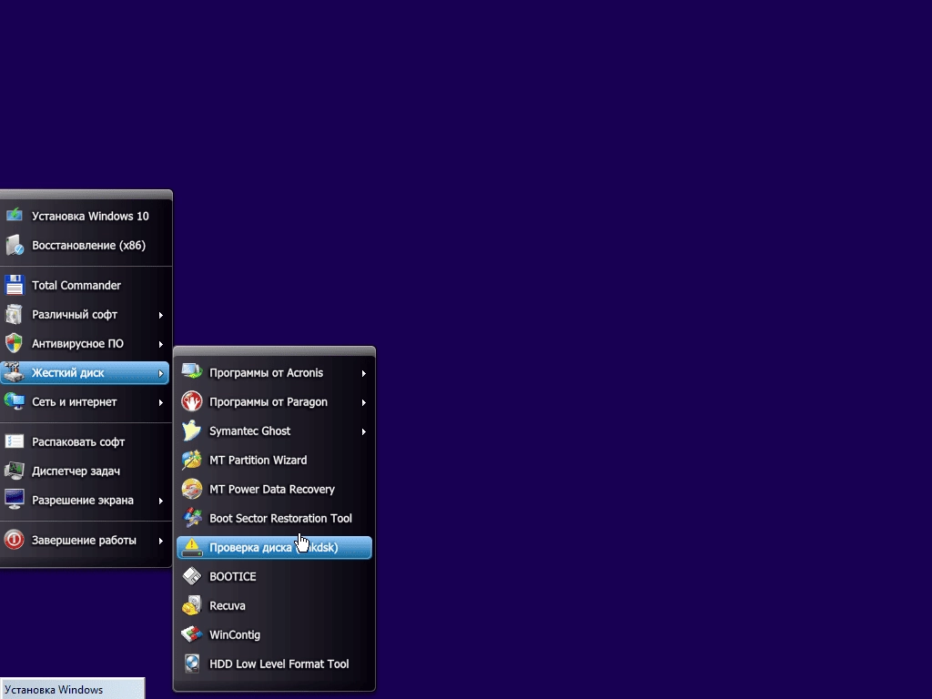Open the Установка Windows taskbar button
932x699 pixels.
point(72,689)
